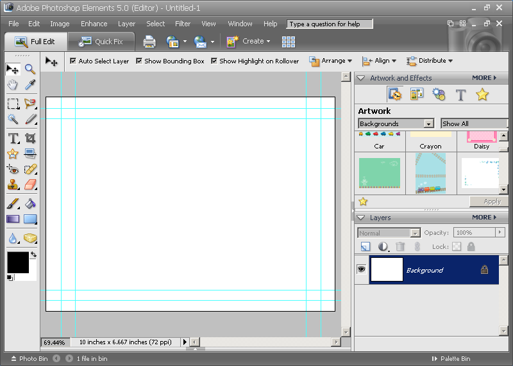Show Special Effects icon in palette

click(439, 94)
